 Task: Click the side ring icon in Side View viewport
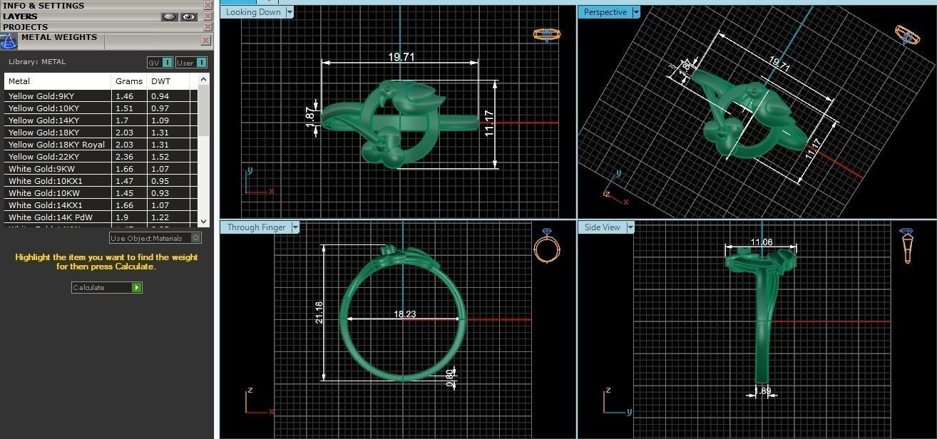coord(907,246)
